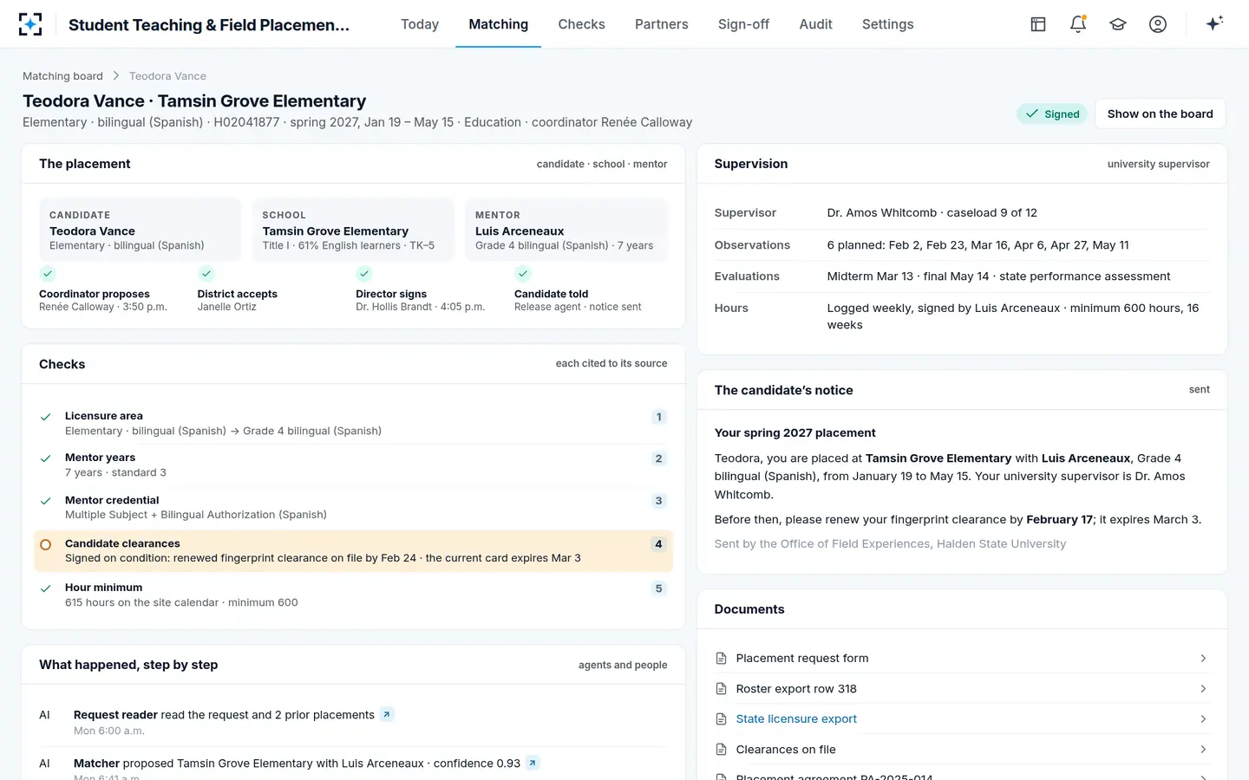This screenshot has width=1249, height=780.
Task: Click checkmark above Coordinator proposes
Action: pyautogui.click(x=48, y=274)
